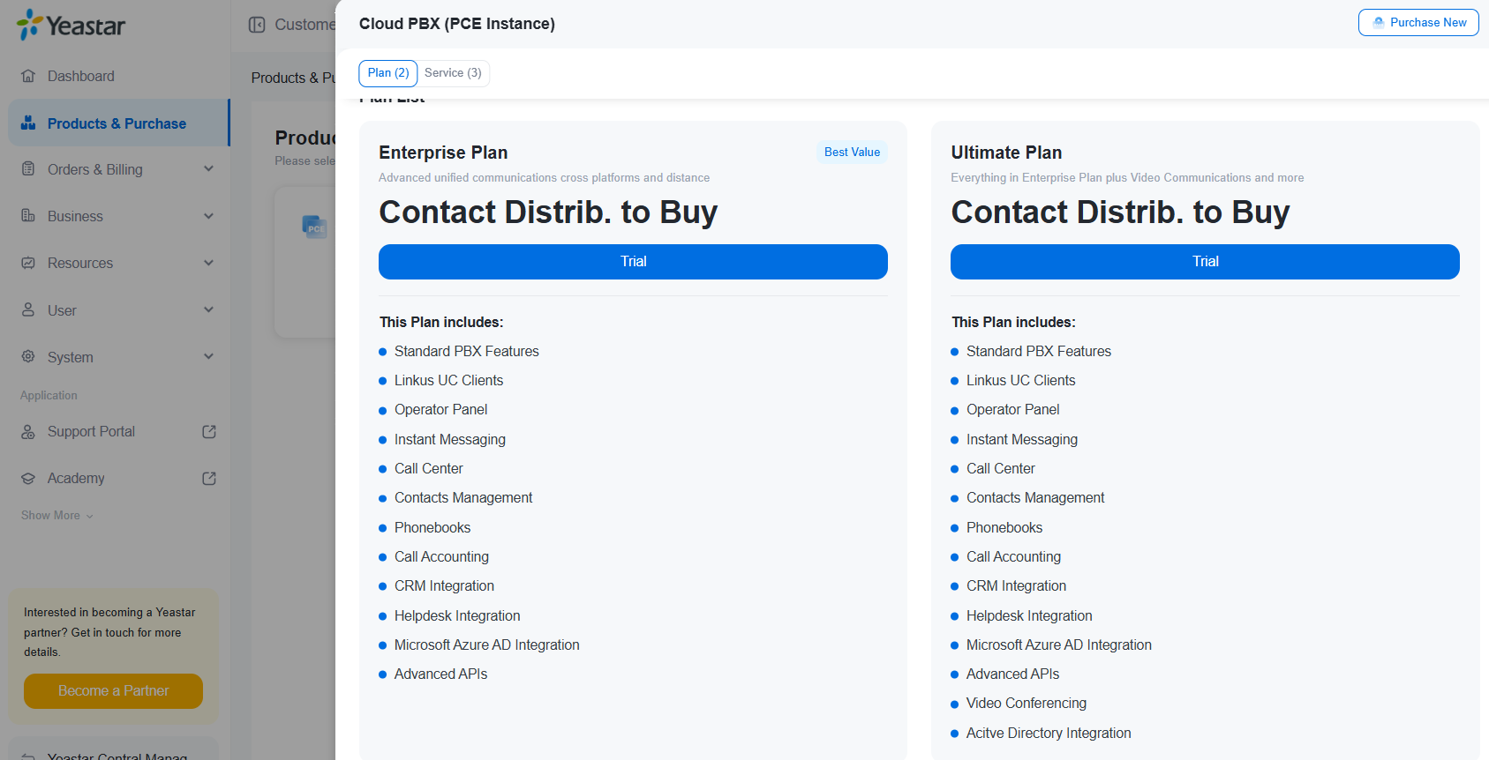Expand the User menu chevron
Viewport: 1489px width, 760px height.
pyautogui.click(x=208, y=309)
